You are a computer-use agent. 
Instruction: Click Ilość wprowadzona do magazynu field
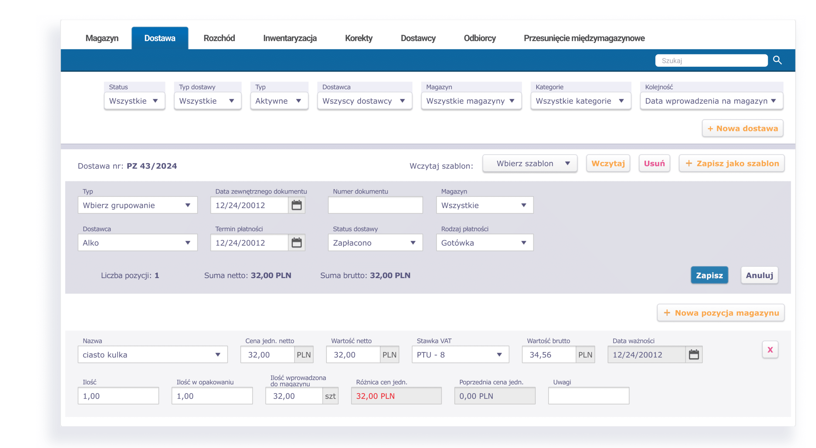tap(294, 396)
